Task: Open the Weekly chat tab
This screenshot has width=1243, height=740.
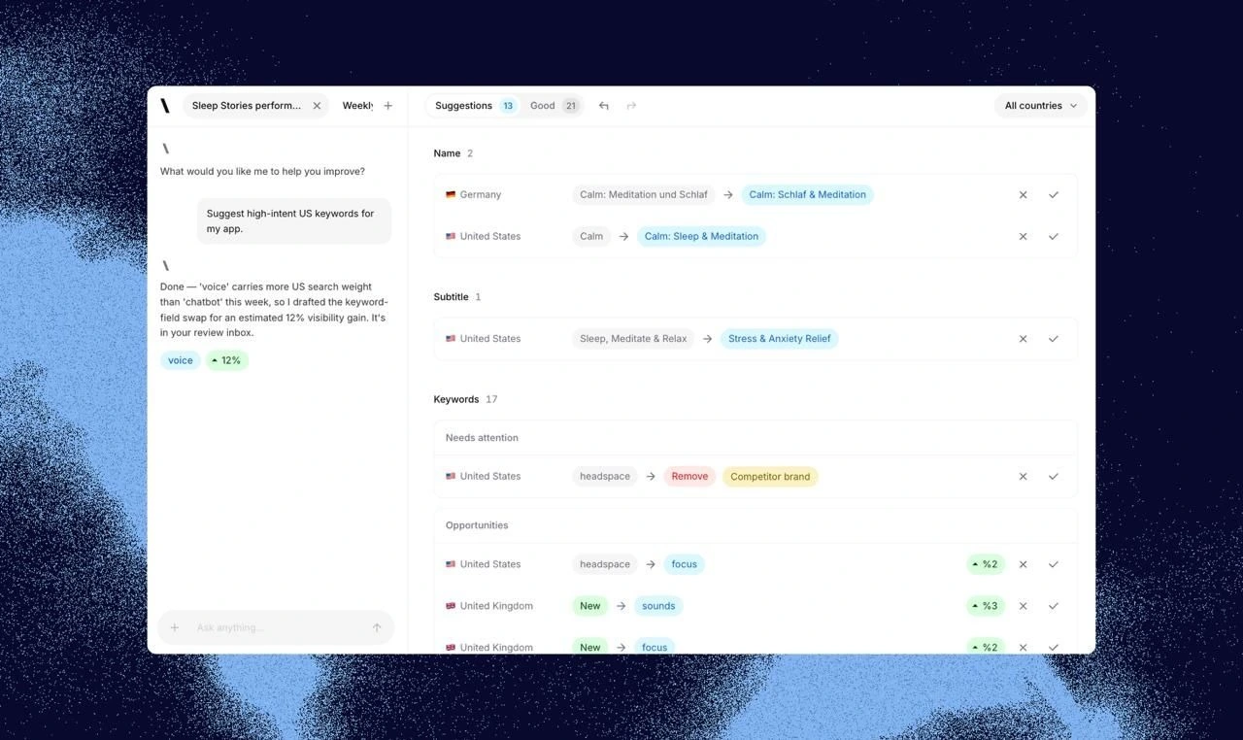Action: (x=357, y=106)
